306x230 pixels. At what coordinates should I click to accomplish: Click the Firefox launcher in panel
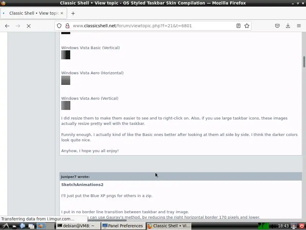click(41, 226)
